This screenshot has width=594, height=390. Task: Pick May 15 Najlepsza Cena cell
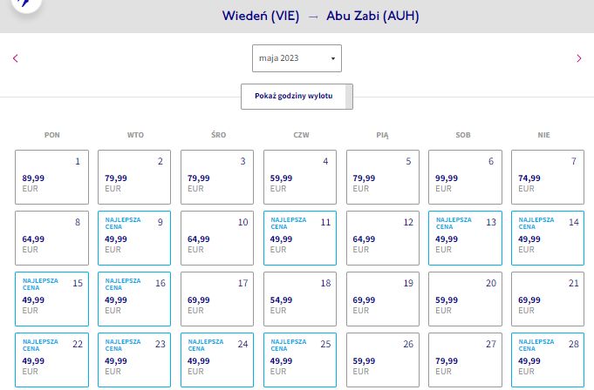pyautogui.click(x=52, y=299)
